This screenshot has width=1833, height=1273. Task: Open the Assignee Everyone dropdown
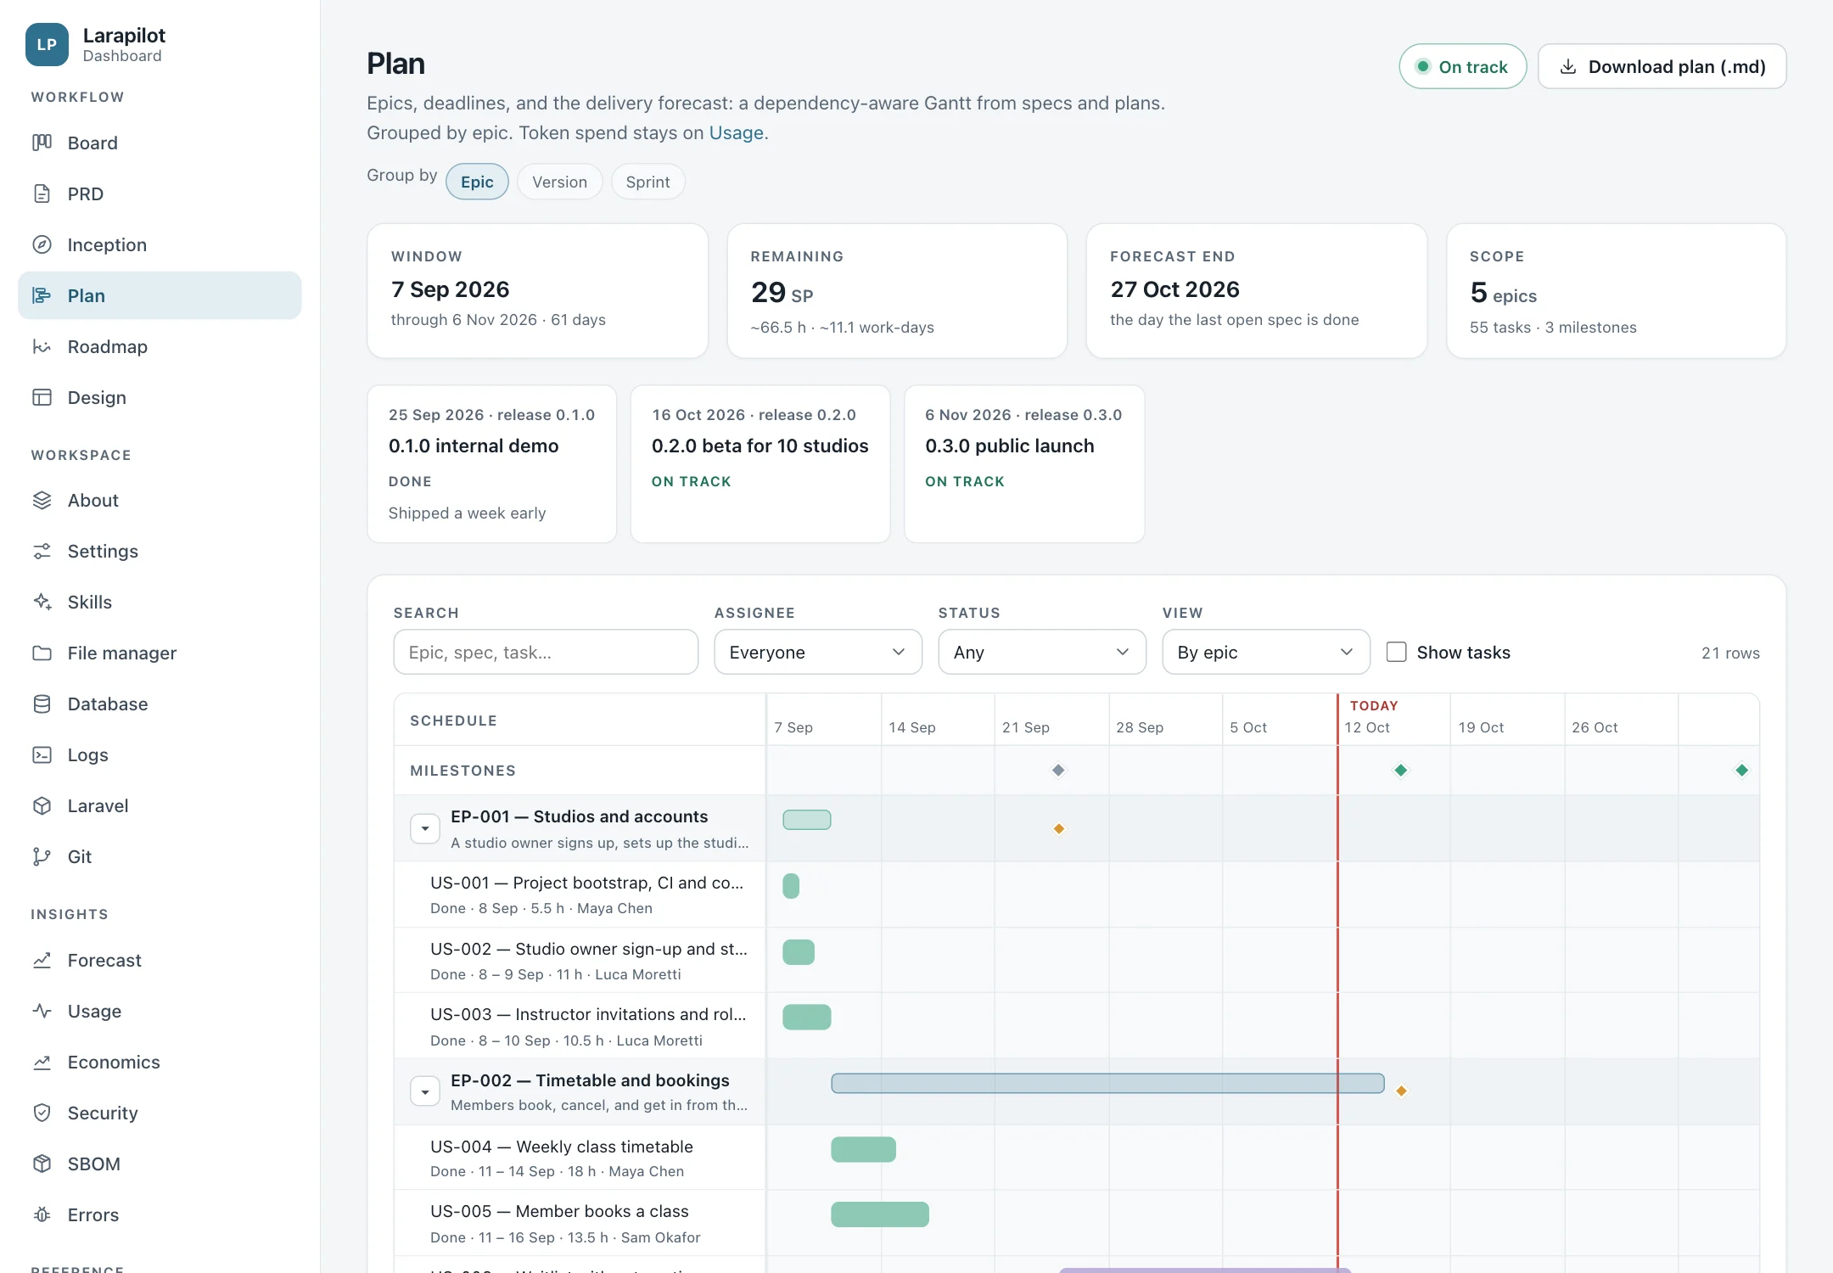pyautogui.click(x=818, y=652)
